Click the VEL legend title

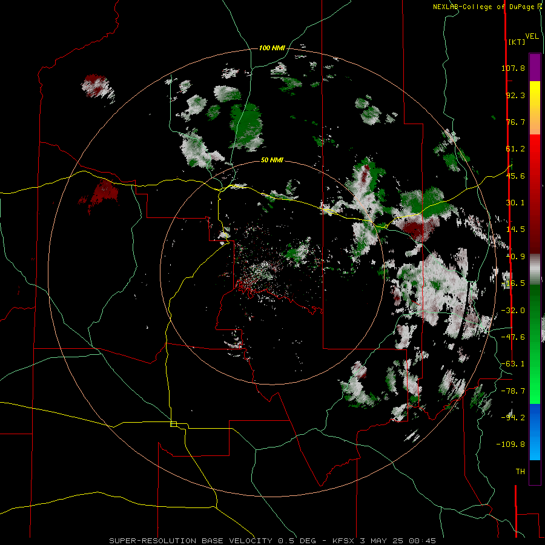pyautogui.click(x=532, y=36)
